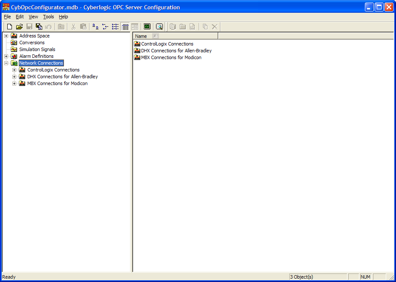Switch to large icons view

(96, 26)
